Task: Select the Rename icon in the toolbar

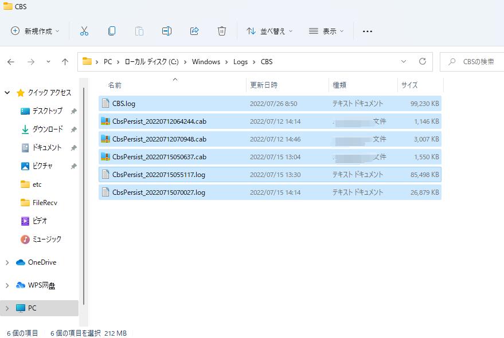Action: click(167, 31)
